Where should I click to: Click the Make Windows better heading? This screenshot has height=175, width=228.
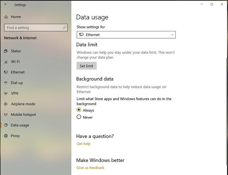[100, 160]
